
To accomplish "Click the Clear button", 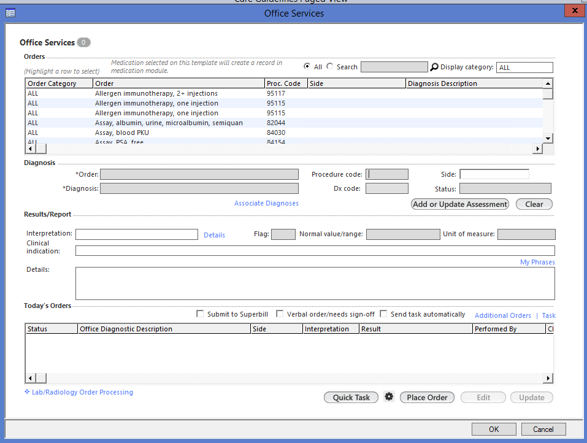I will tap(534, 204).
